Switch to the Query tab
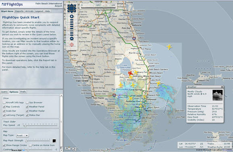 tap(4, 92)
